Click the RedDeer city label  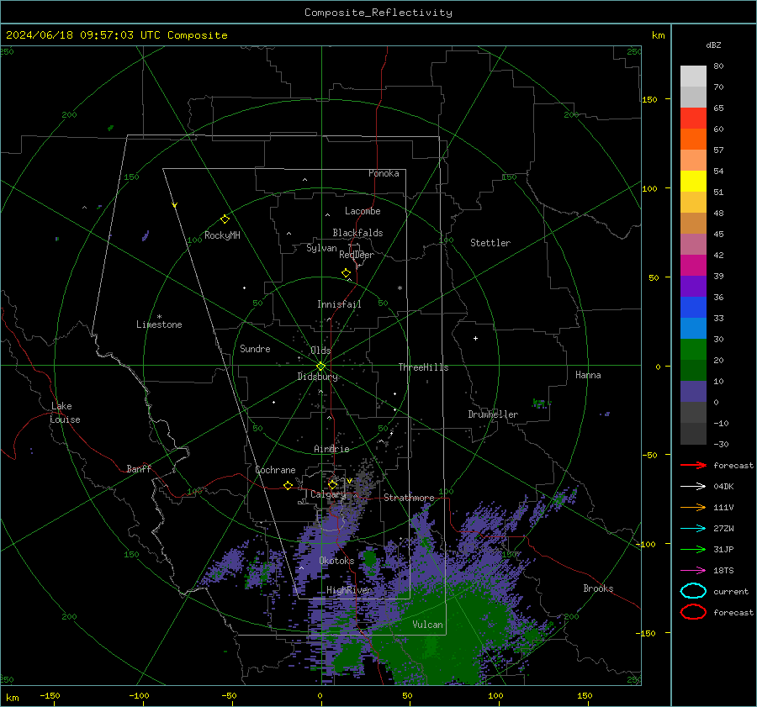(x=357, y=255)
